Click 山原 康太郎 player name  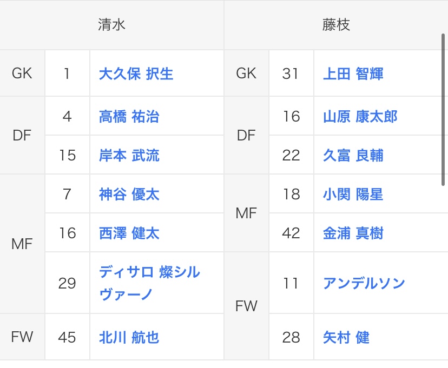(x=360, y=117)
